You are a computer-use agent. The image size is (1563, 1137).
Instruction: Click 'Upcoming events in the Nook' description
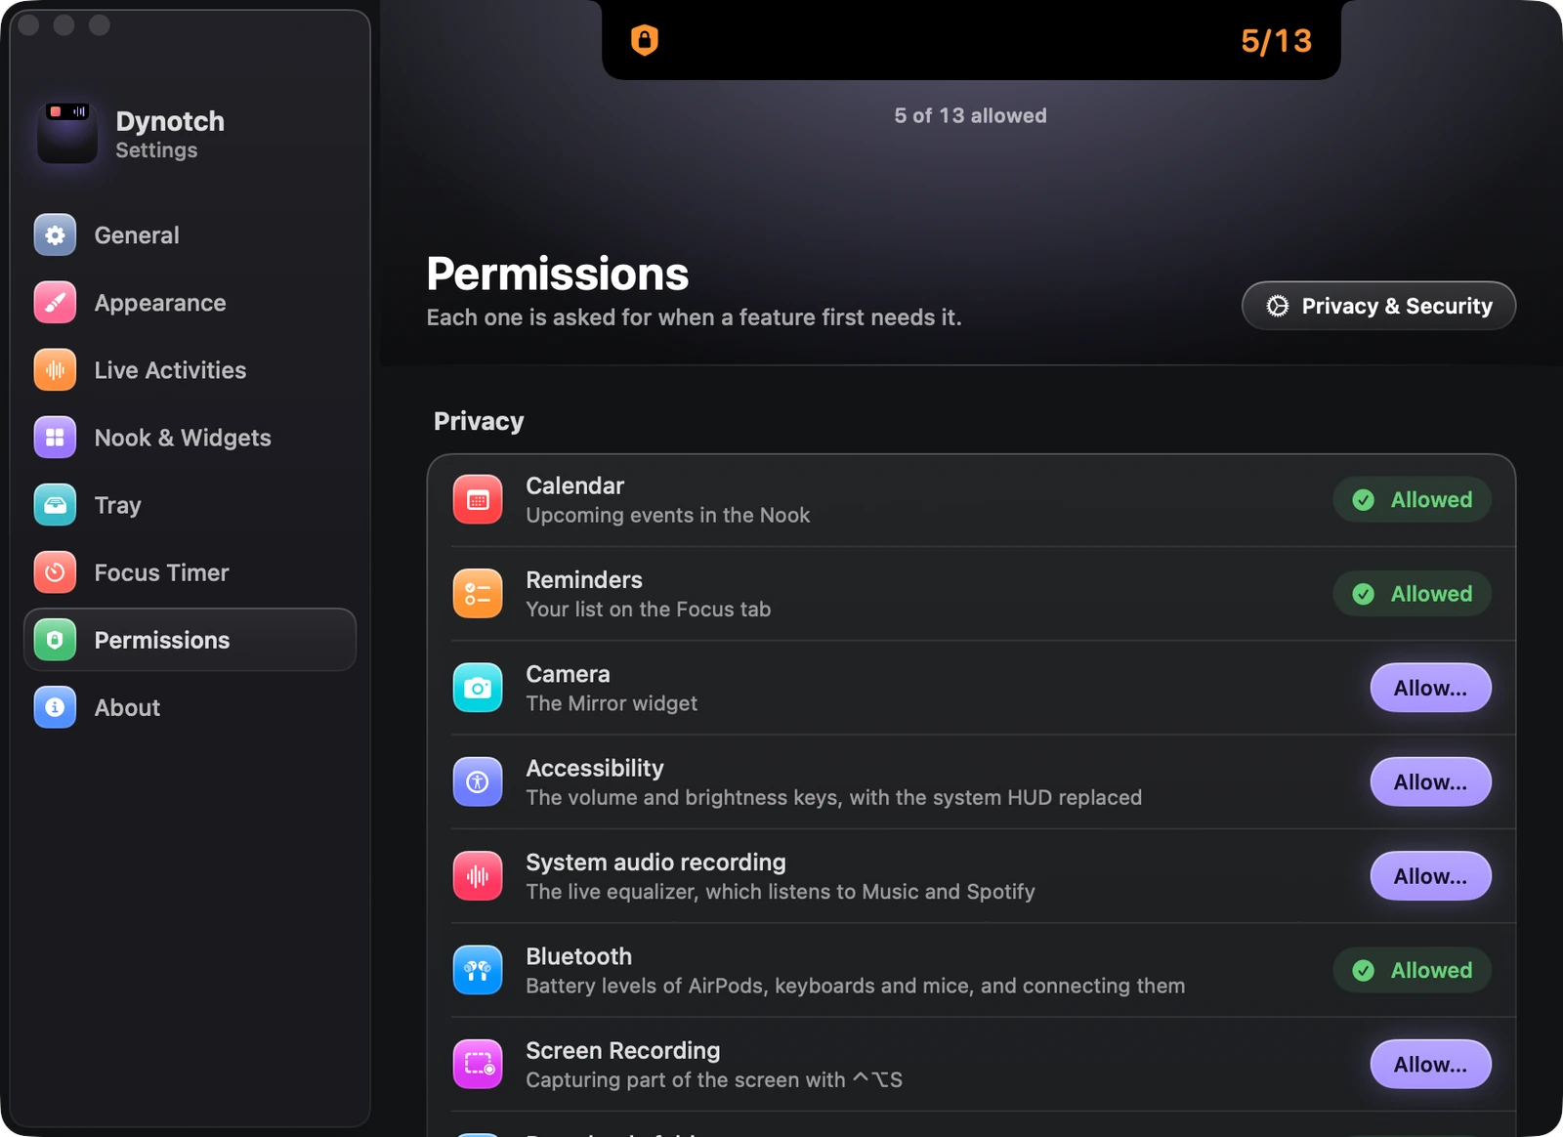pos(668,515)
